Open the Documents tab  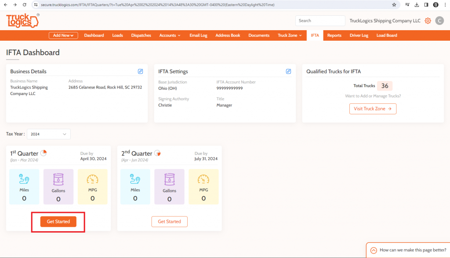259,35
